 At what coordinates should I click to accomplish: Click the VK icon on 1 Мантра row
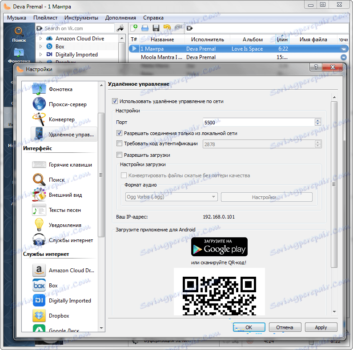click(344, 49)
